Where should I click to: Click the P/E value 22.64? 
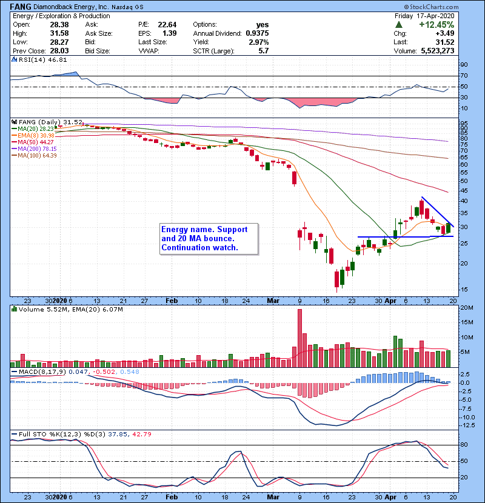pos(167,25)
